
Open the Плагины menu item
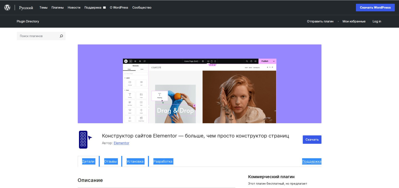(x=57, y=7)
